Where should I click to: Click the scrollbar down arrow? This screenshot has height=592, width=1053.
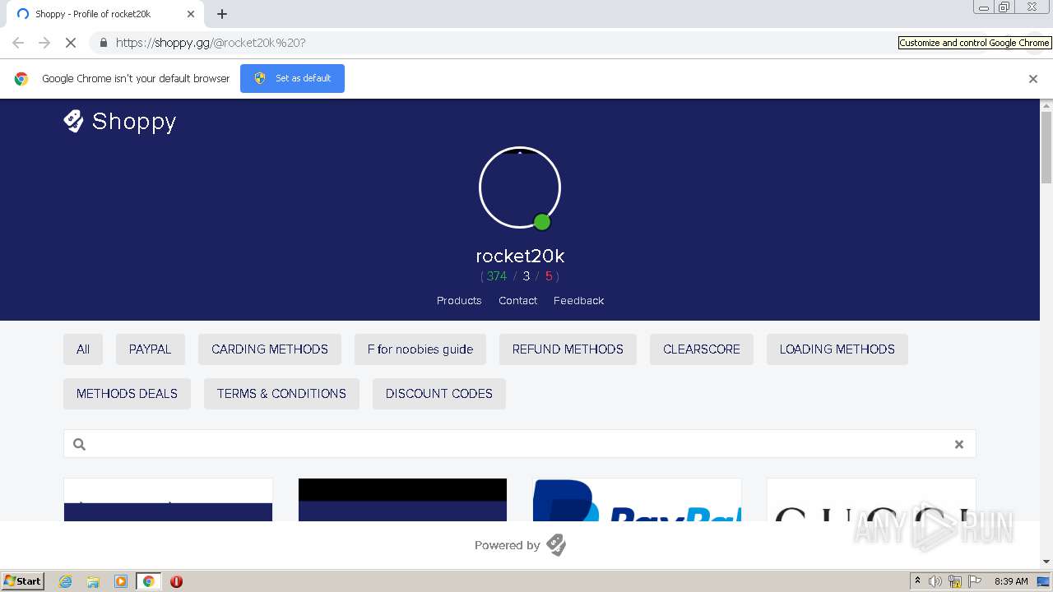click(x=1046, y=562)
